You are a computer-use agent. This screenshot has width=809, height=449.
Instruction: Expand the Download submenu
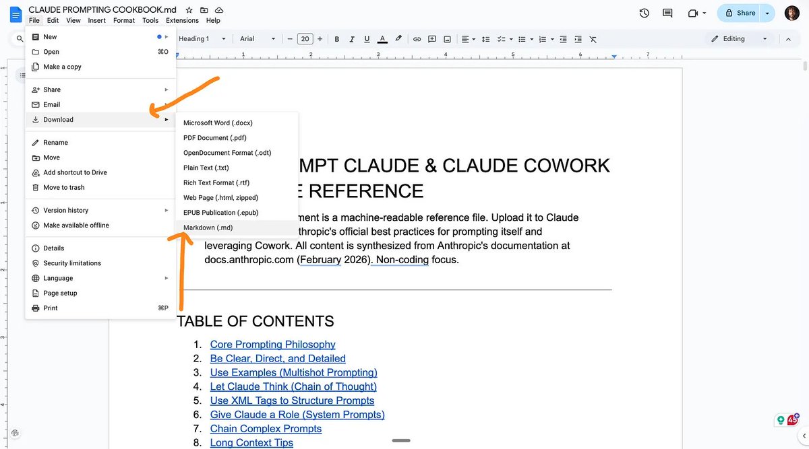pyautogui.click(x=100, y=120)
